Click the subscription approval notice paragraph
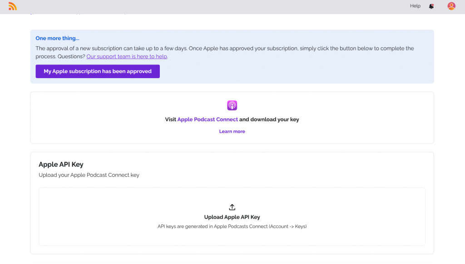The width and height of the screenshot is (465, 264). (x=225, y=48)
